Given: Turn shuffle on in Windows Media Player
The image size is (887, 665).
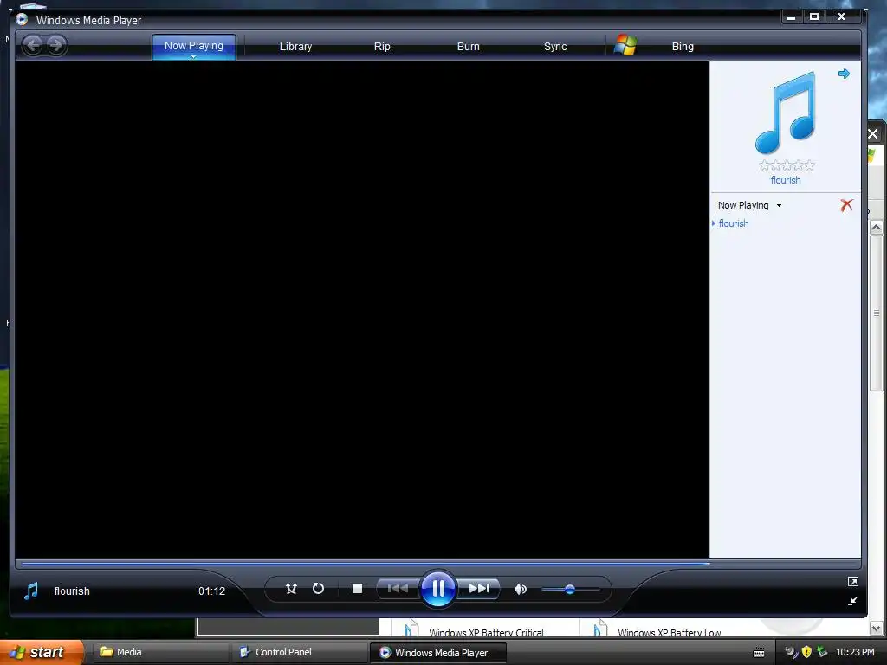Looking at the screenshot, I should (x=291, y=589).
